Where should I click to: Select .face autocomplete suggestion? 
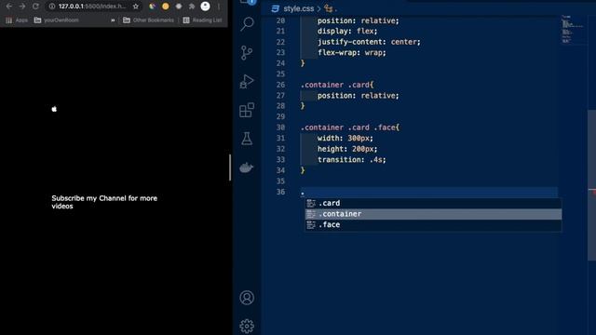click(x=433, y=224)
